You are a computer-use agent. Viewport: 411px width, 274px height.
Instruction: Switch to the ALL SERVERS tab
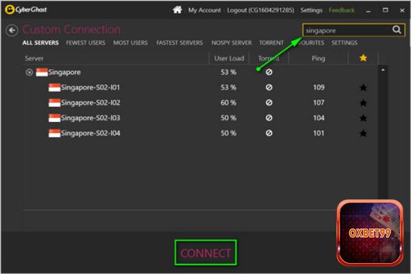pos(40,42)
